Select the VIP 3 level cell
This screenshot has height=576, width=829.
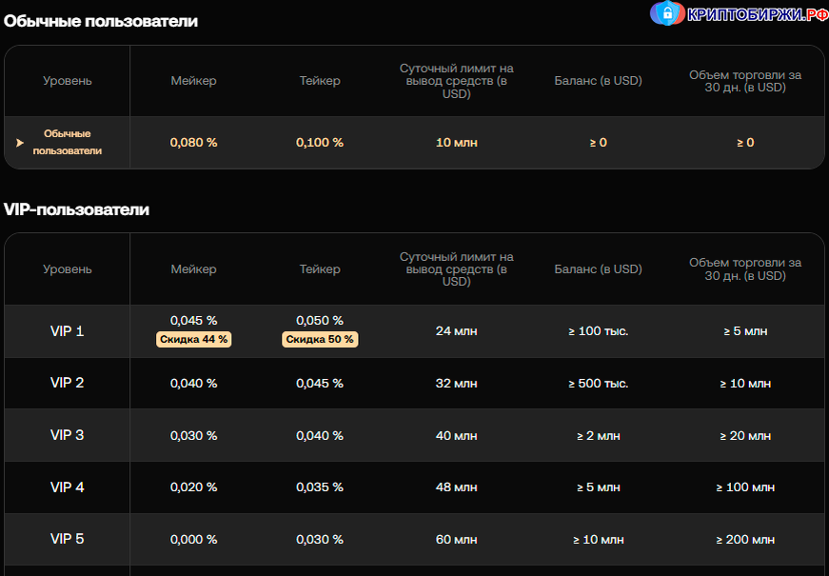point(68,435)
